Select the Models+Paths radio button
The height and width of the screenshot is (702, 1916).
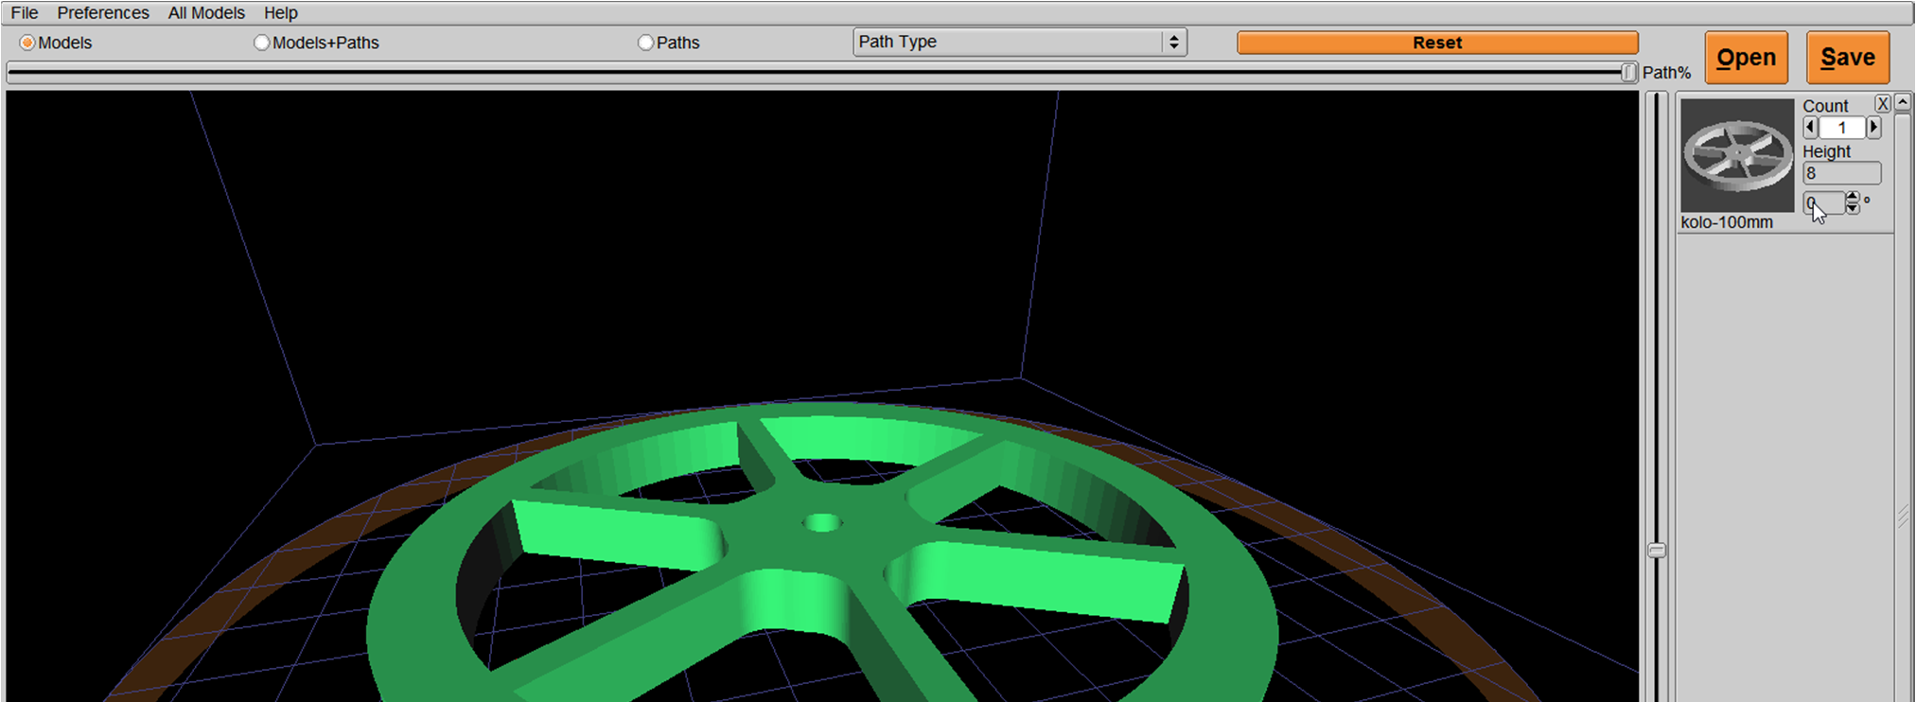pos(261,43)
